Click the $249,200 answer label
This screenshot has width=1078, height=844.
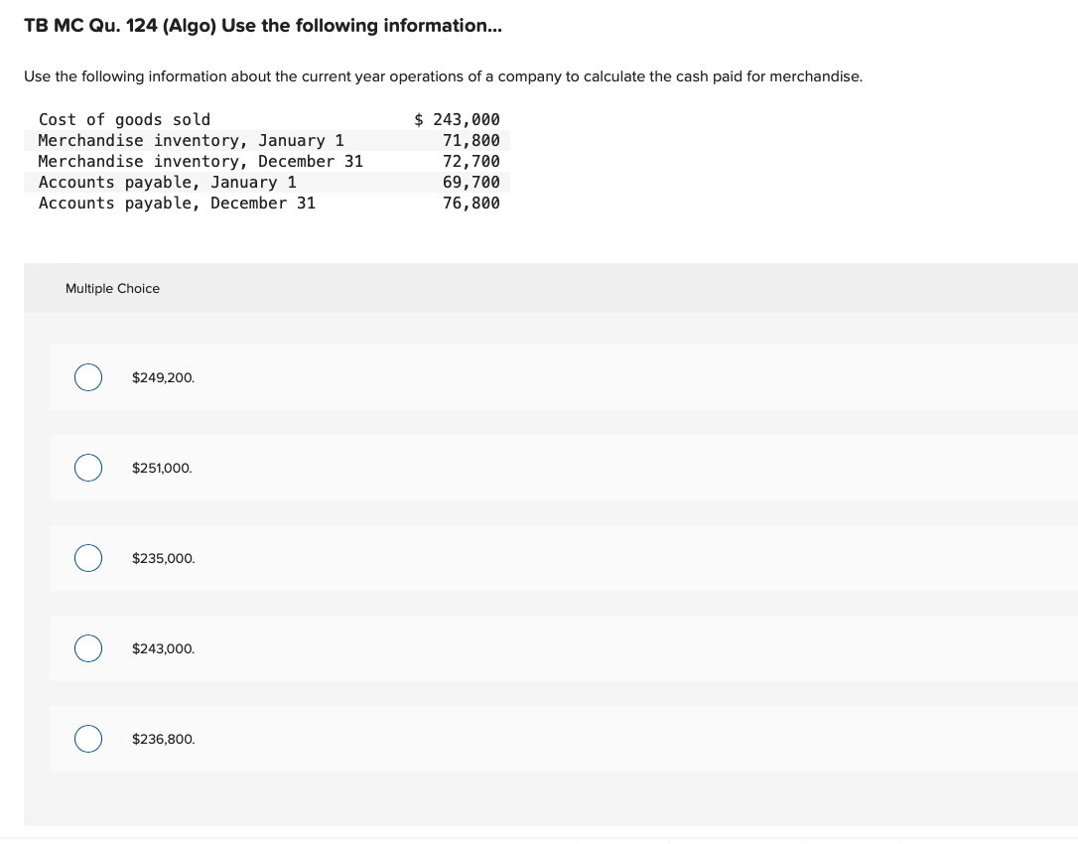click(x=163, y=377)
